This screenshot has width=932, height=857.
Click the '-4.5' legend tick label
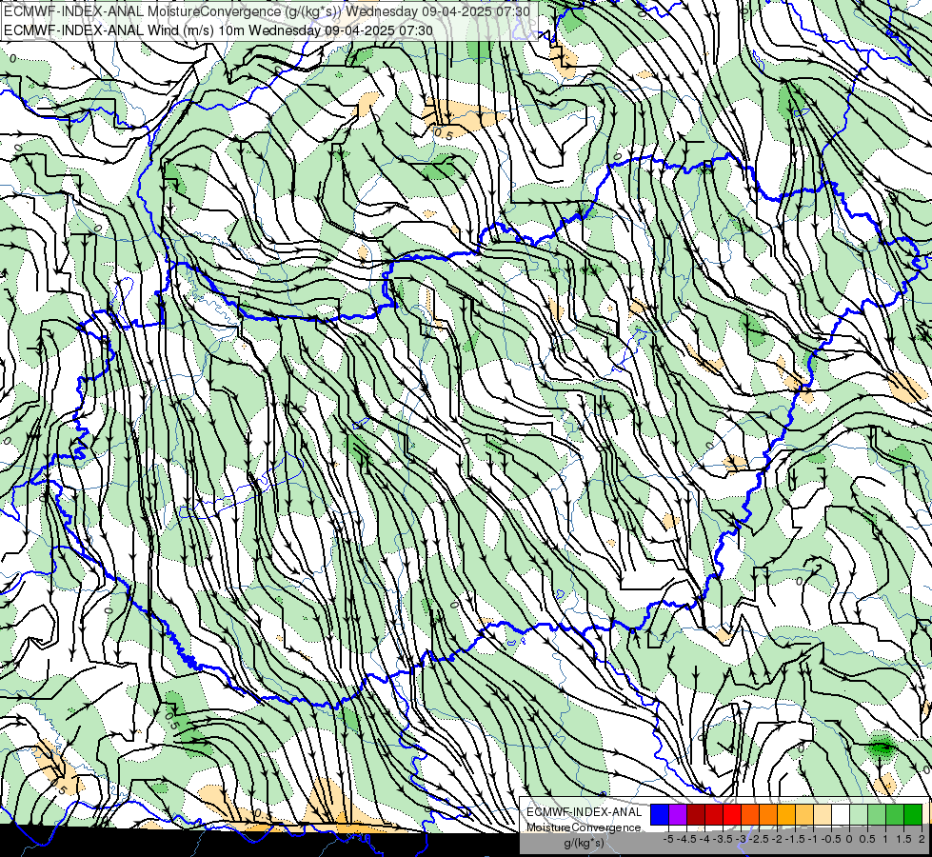coord(686,839)
